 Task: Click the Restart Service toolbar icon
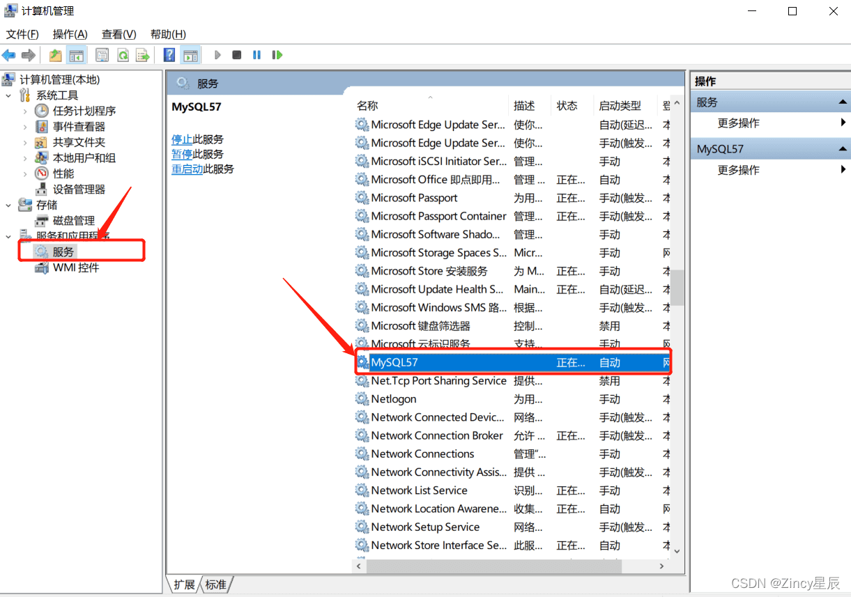coord(277,55)
